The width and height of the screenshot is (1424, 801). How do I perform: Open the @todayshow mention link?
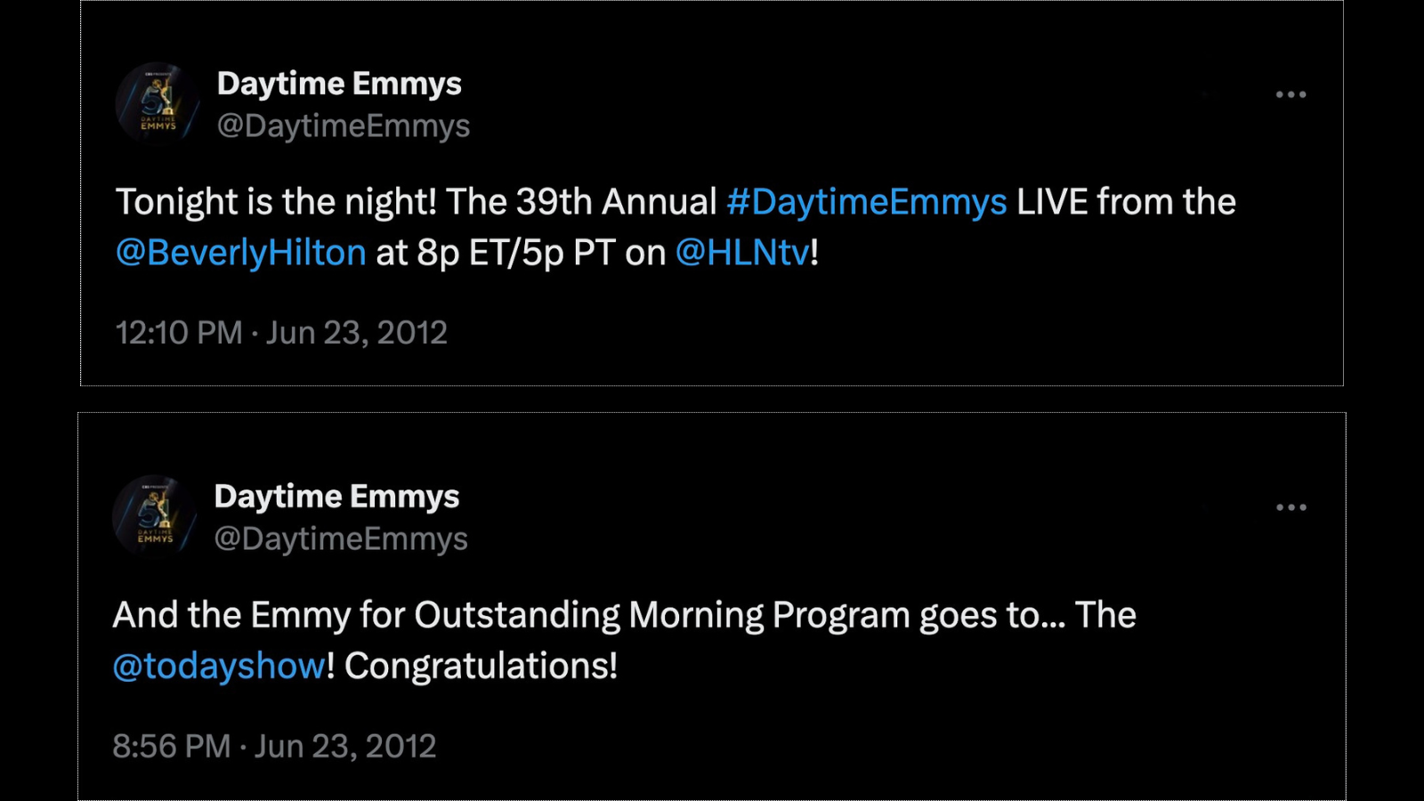220,667
